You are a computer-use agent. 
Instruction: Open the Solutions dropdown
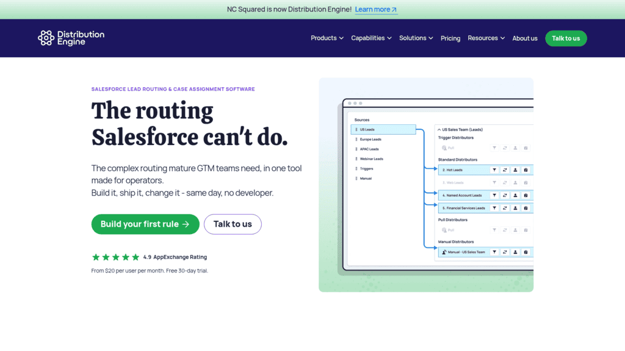(416, 38)
